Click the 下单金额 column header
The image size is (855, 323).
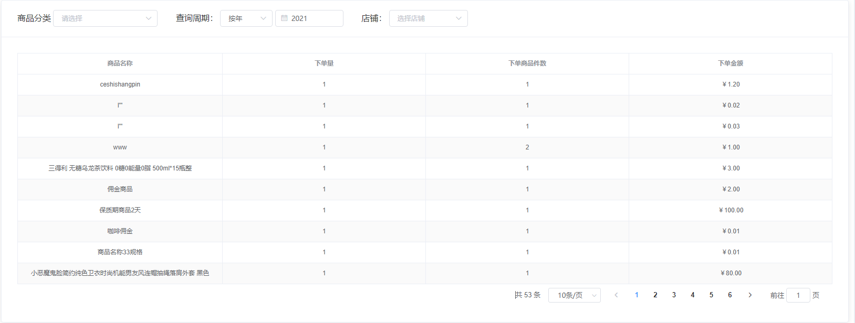click(x=731, y=63)
